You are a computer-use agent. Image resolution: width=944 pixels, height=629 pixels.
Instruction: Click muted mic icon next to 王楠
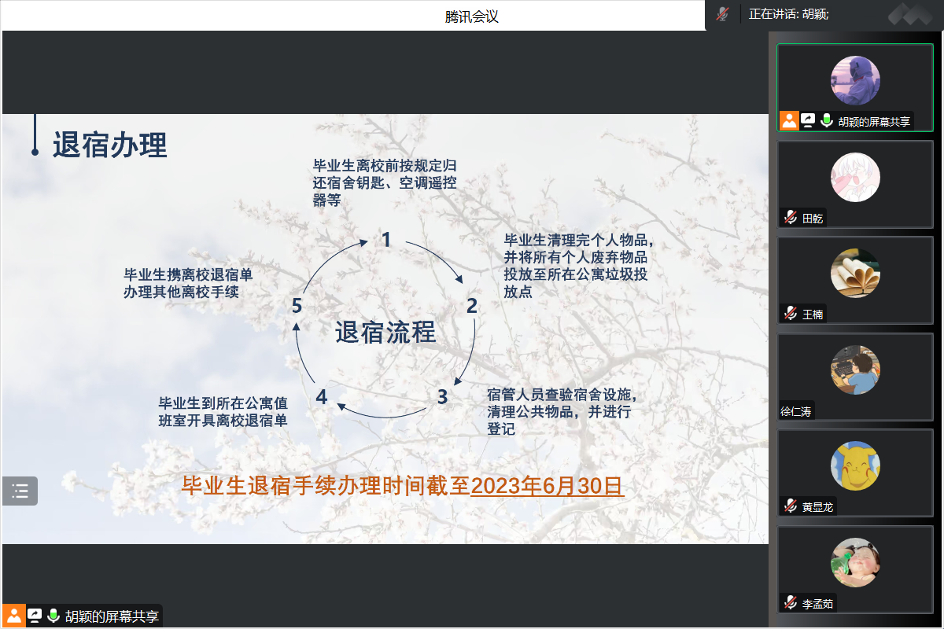click(790, 314)
